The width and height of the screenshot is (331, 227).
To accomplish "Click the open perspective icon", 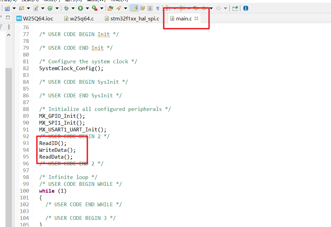I will point(235,9).
